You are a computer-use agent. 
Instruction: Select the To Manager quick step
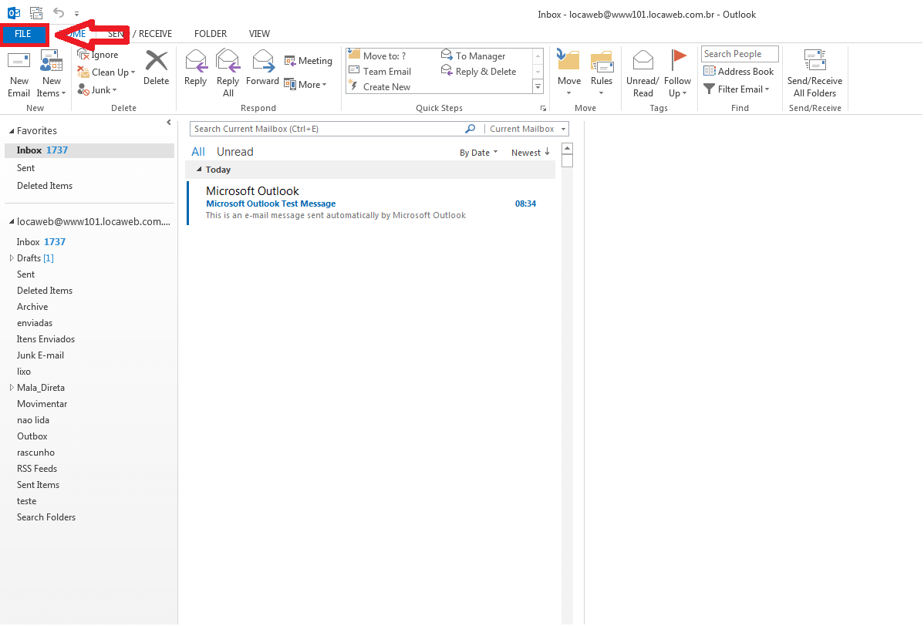[x=474, y=56]
